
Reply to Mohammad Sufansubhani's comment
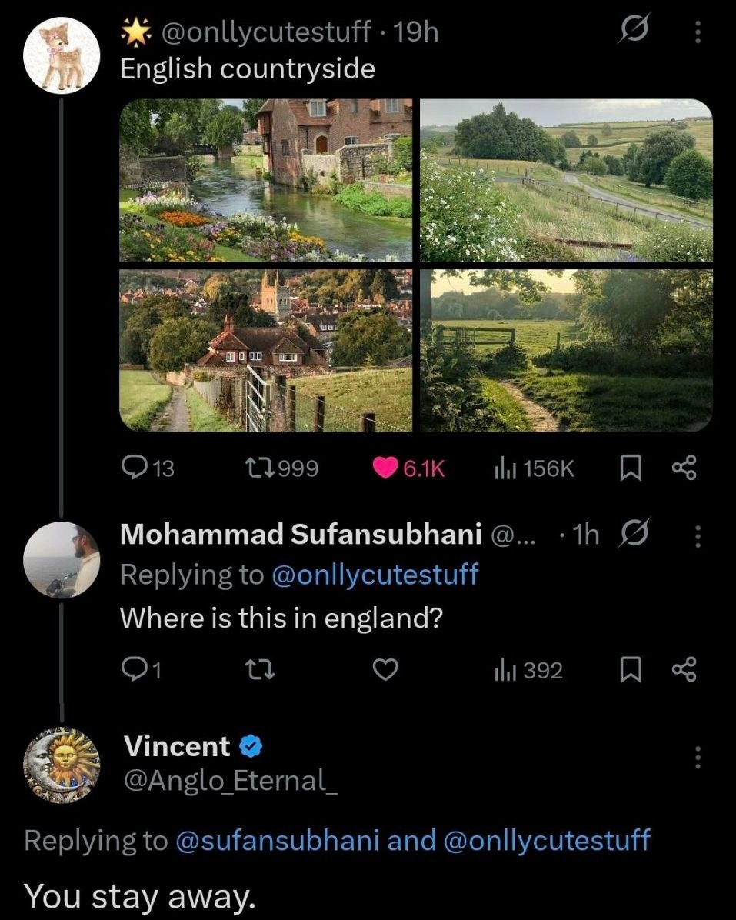(x=135, y=671)
